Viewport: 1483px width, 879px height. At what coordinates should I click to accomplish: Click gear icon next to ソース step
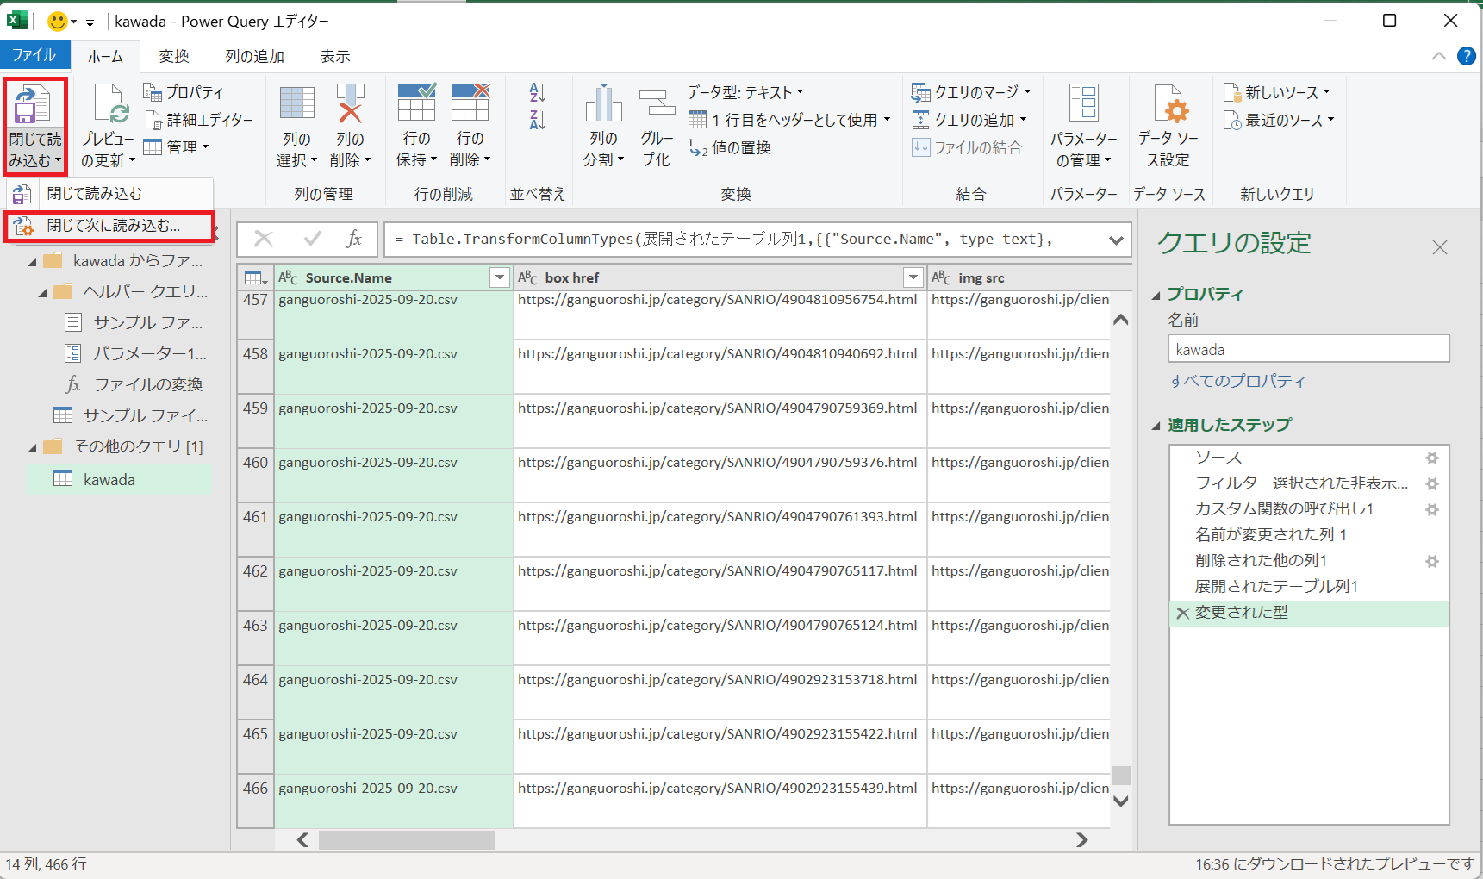point(1431,458)
